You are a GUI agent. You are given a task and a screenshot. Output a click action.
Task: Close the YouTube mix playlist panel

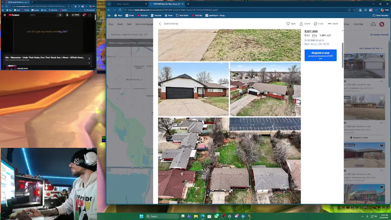tap(89, 58)
